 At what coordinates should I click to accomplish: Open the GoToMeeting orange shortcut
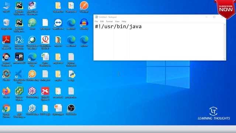pos(32,76)
